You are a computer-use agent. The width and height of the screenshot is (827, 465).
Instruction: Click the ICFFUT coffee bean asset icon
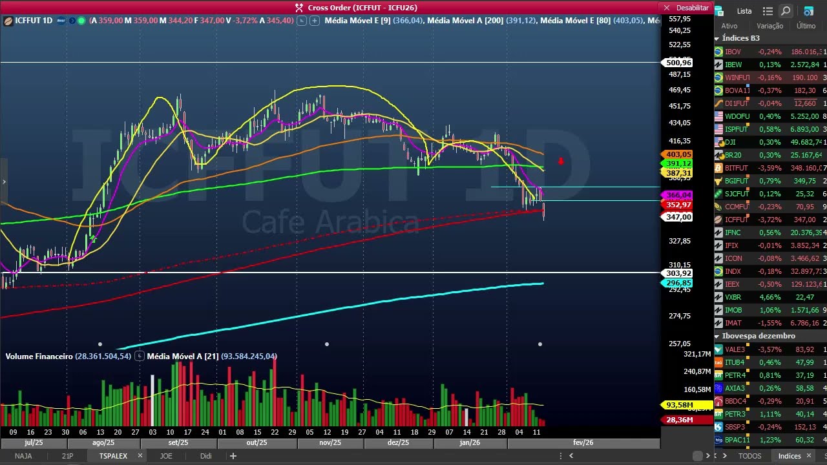8,21
